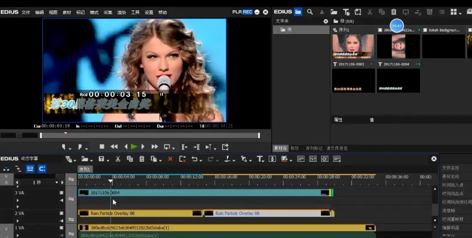Open timeline scale '1 秒' dropdown

click(x=56, y=183)
